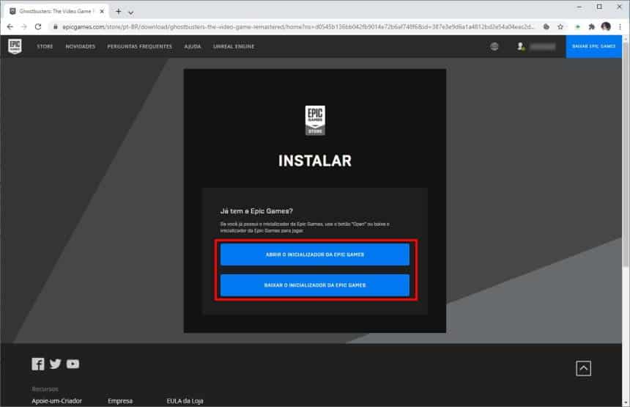Click BAIXAR EPIC GAMES button
Image resolution: width=630 pixels, height=407 pixels.
(x=593, y=47)
